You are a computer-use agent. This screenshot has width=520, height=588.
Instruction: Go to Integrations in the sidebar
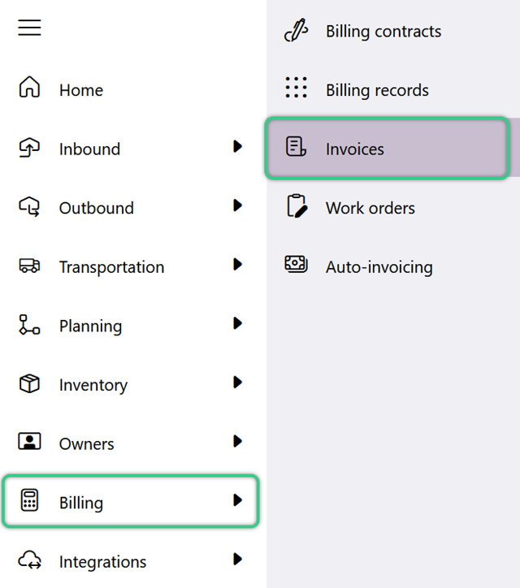(103, 562)
